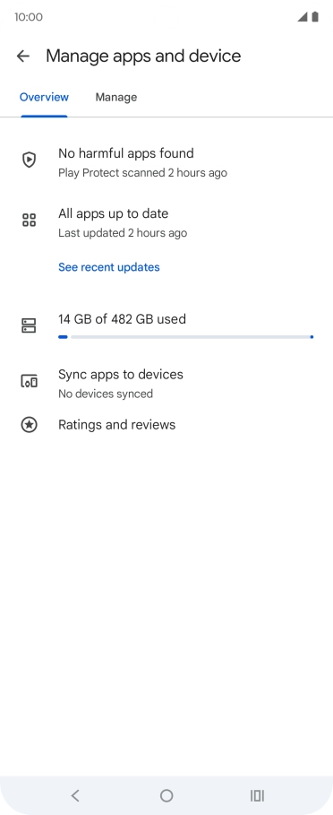This screenshot has width=333, height=815.
Task: Select the Overview tab
Action: pos(44,97)
